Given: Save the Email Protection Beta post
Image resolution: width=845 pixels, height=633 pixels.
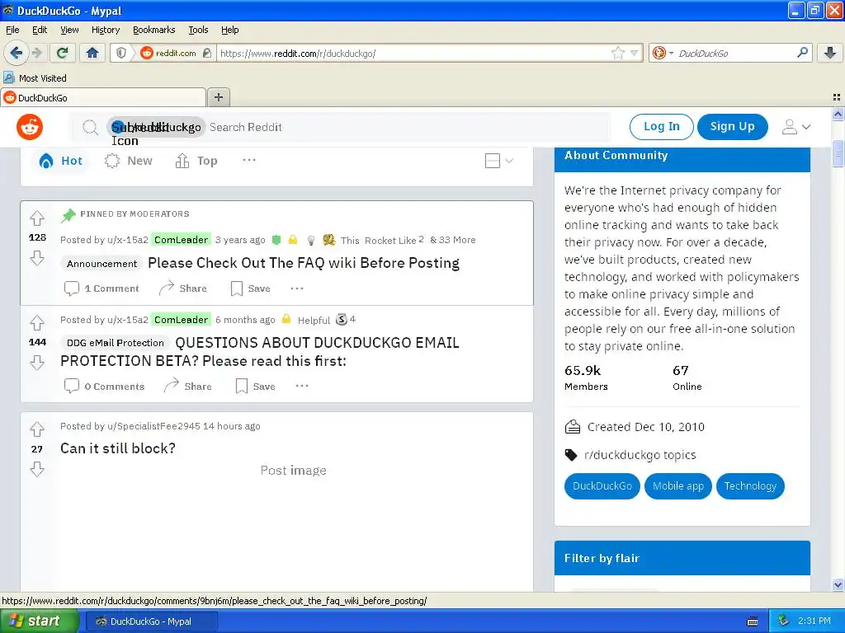Looking at the screenshot, I should point(256,386).
